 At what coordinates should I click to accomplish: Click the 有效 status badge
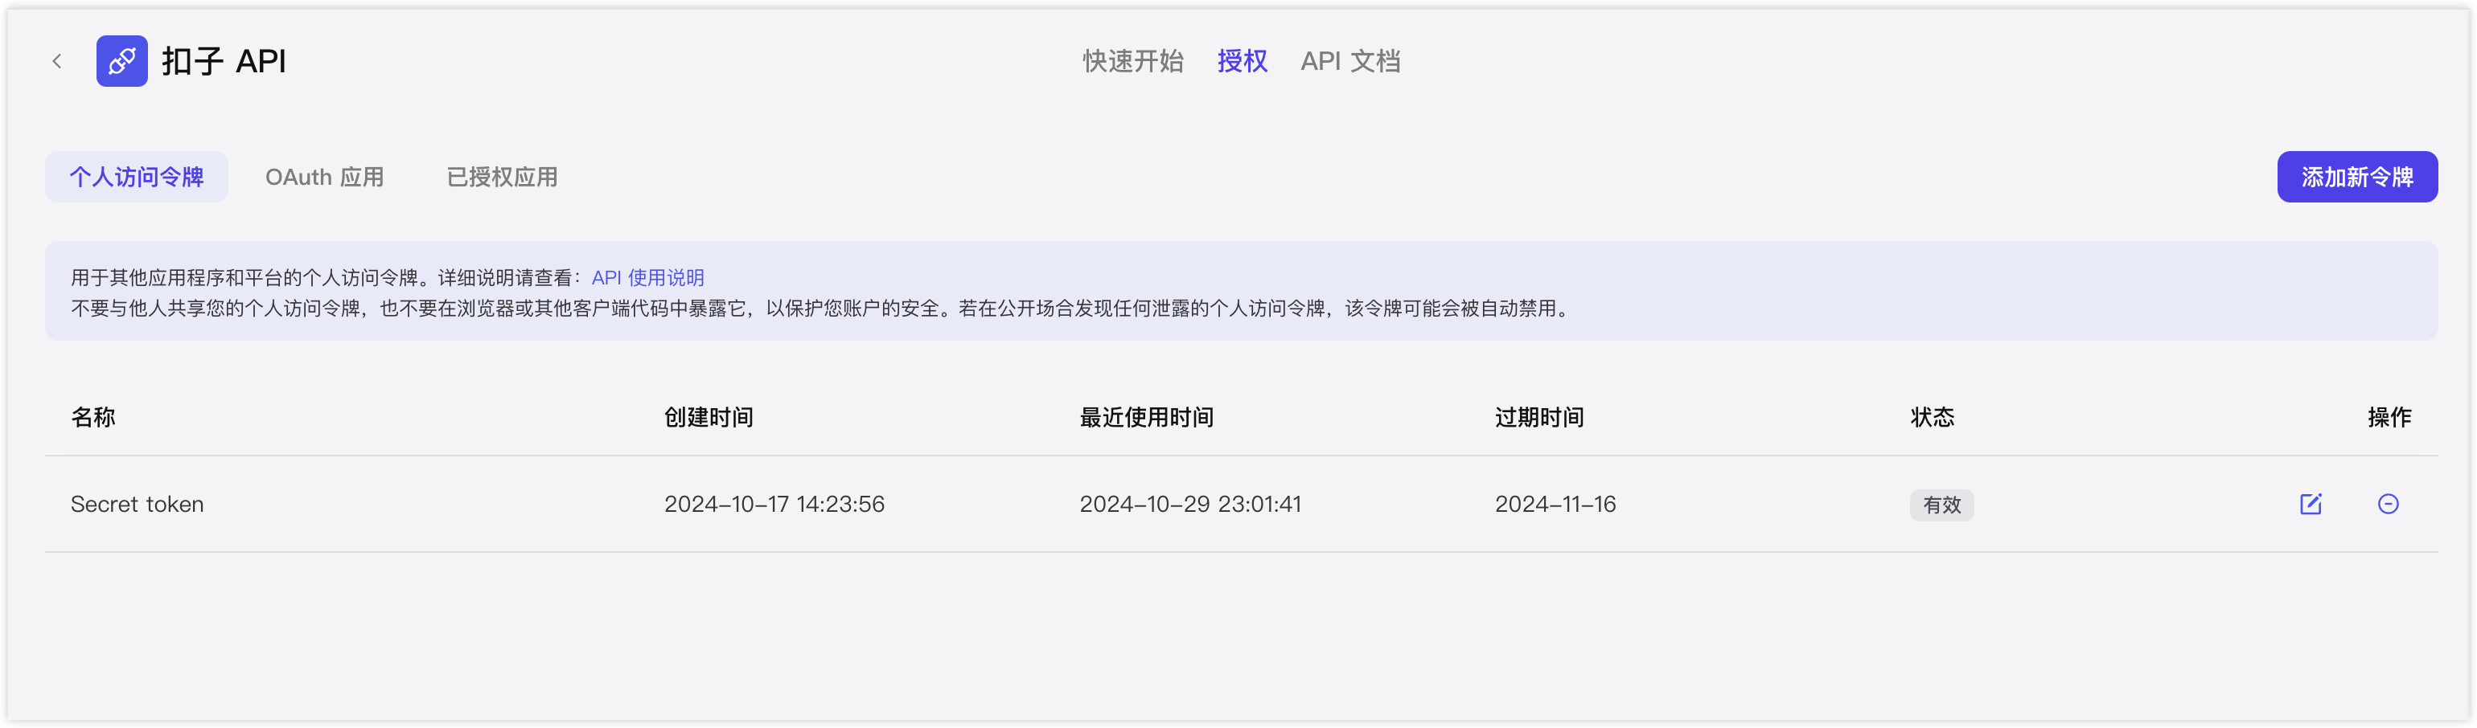coord(1941,505)
